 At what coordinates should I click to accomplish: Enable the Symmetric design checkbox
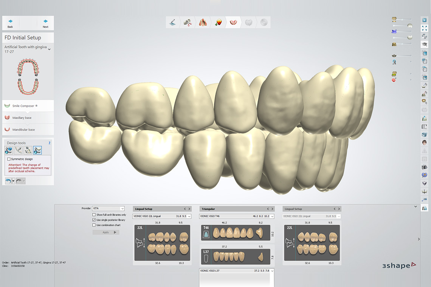click(x=9, y=159)
